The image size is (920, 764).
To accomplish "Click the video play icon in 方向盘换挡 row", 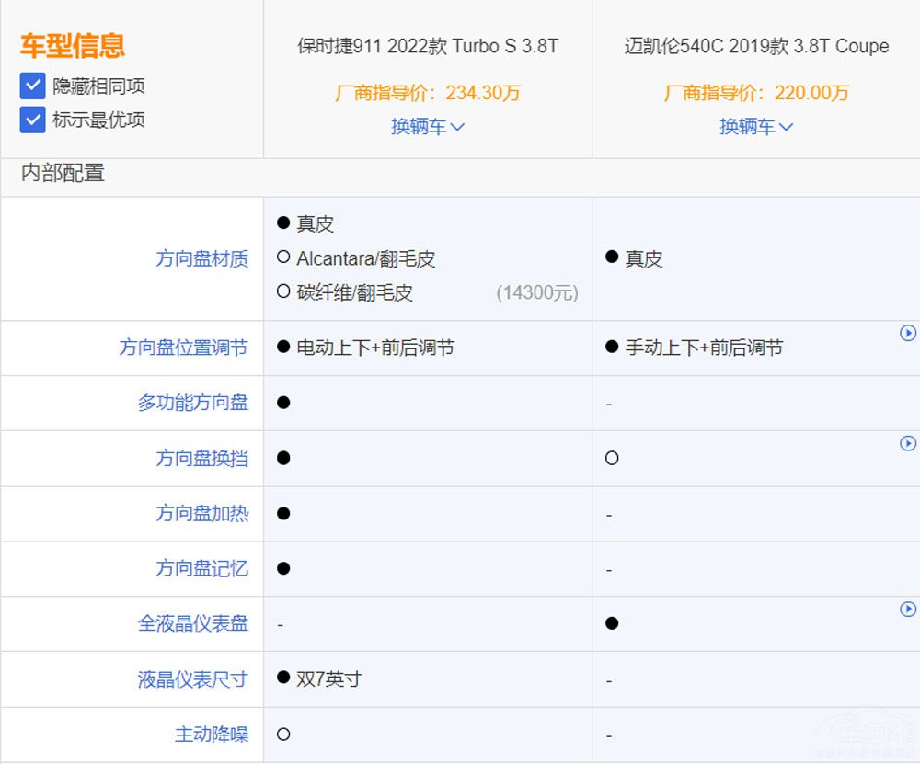I will 908,444.
